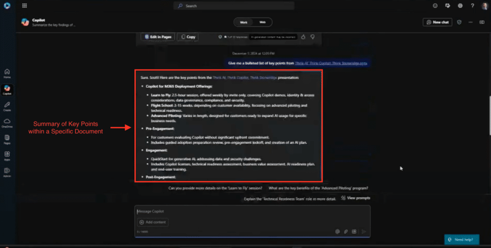Click the Create item in sidebar
Screen dimensions: 491x248
(7, 106)
